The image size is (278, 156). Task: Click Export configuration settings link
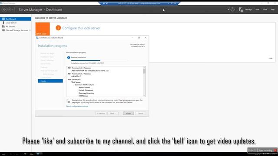(x=77, y=106)
